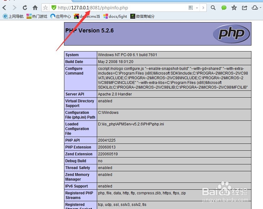Viewport: 263px width, 209px height.
Task: Select Virtual Directory Support label
Action: pos(80,103)
